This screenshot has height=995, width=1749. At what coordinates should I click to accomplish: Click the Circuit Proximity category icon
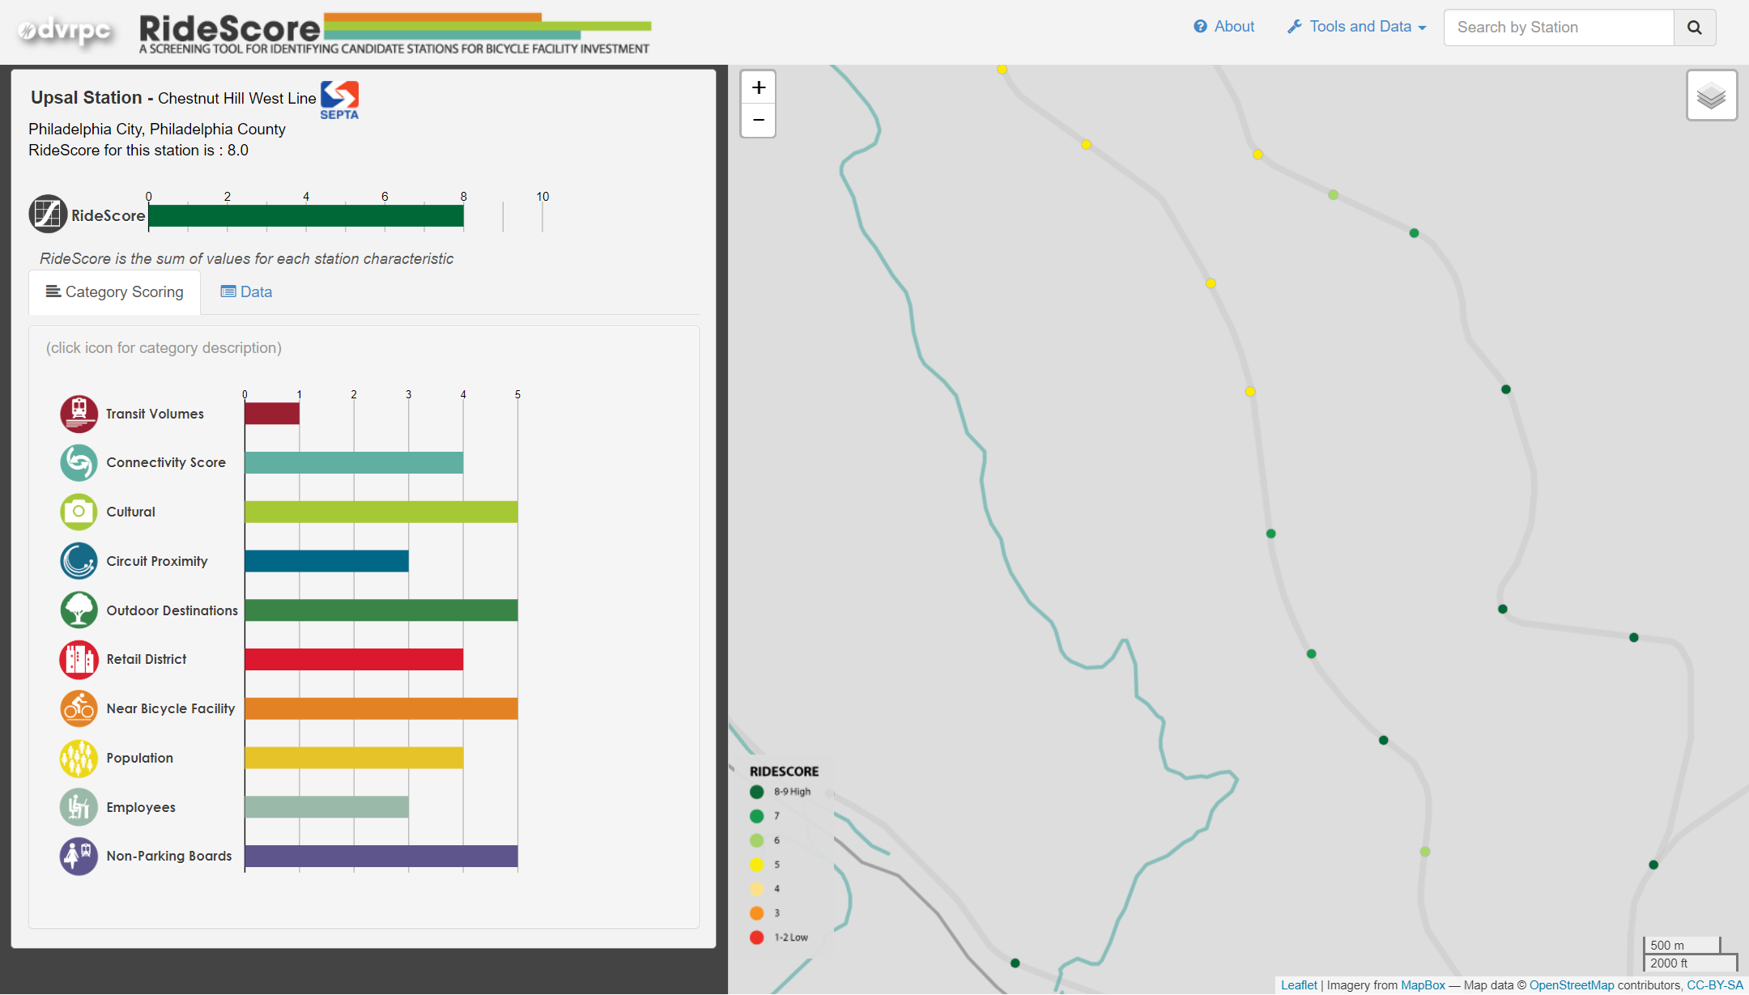pyautogui.click(x=79, y=561)
